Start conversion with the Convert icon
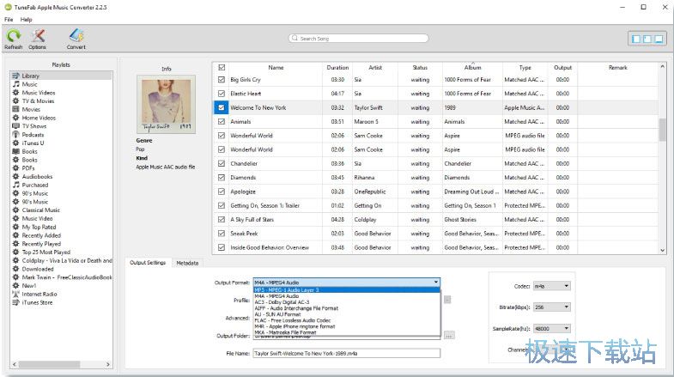674x377 pixels. coord(76,36)
